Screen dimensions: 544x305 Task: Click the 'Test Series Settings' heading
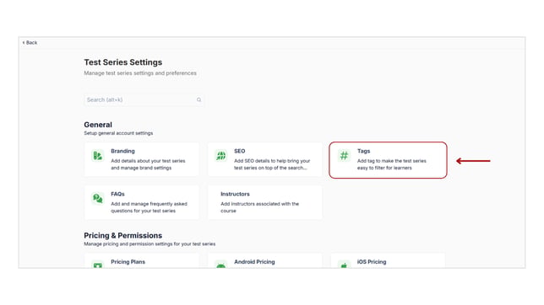coord(123,62)
